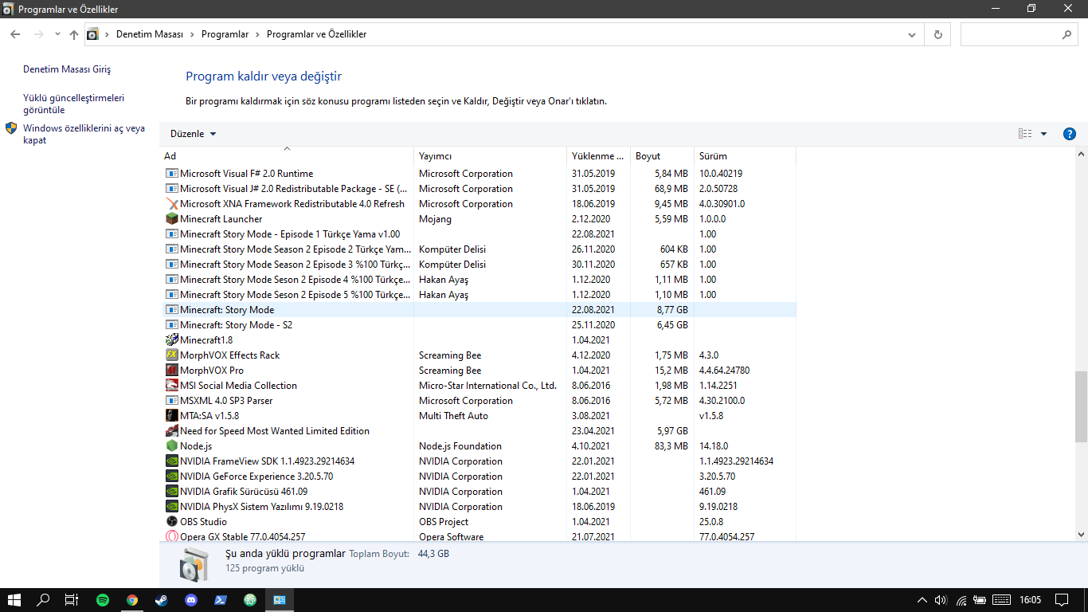The image size is (1088, 612).
Task: Click the Programlar ve Özellikler taskbar button
Action: coord(280,600)
